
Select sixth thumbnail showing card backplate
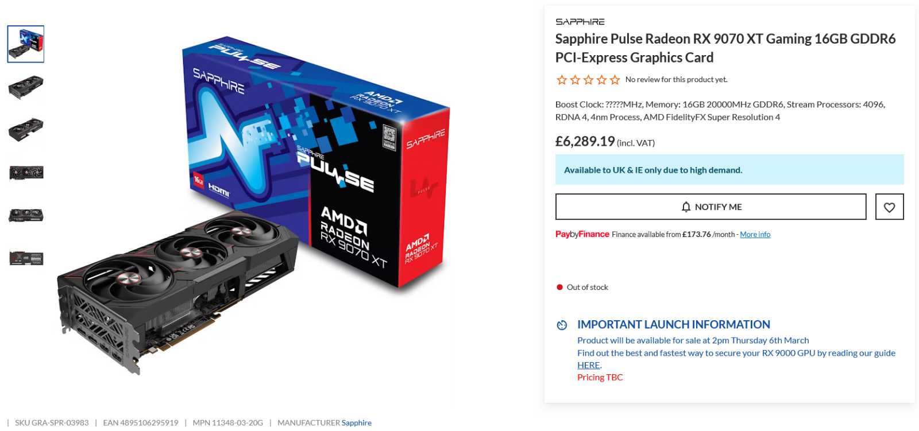coord(26,258)
